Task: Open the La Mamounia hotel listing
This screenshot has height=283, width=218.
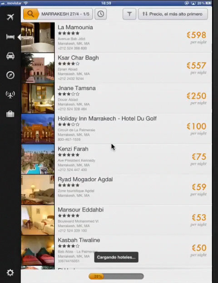Action: (116, 38)
